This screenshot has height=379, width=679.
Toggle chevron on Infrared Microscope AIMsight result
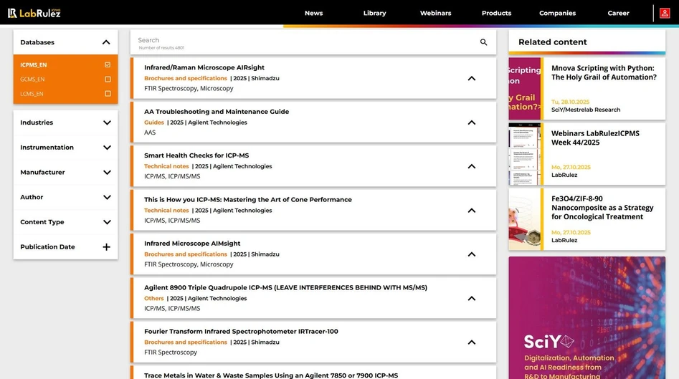click(472, 254)
